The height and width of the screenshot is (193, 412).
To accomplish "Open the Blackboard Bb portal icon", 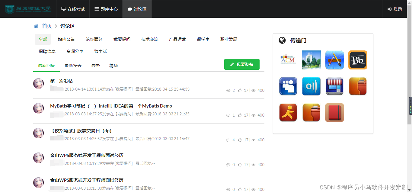I will tap(358, 60).
